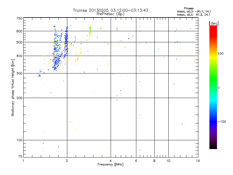Image resolution: width=233 pixels, height=175 pixels.
Task: Click the plot title 'Tromsø 20130205 03:12:00-03:13:43'
Action: coord(110,10)
